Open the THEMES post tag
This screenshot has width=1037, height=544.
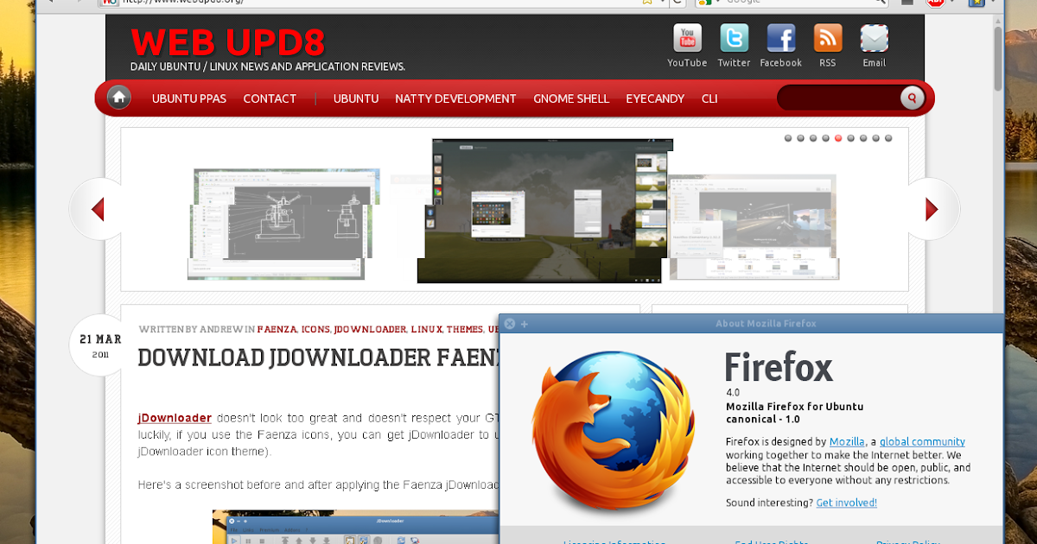(x=465, y=329)
